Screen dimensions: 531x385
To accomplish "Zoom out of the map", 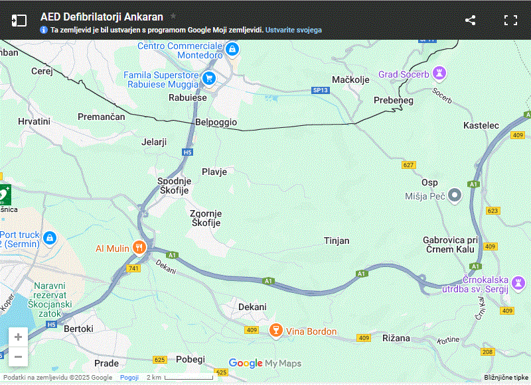I will pyautogui.click(x=19, y=357).
